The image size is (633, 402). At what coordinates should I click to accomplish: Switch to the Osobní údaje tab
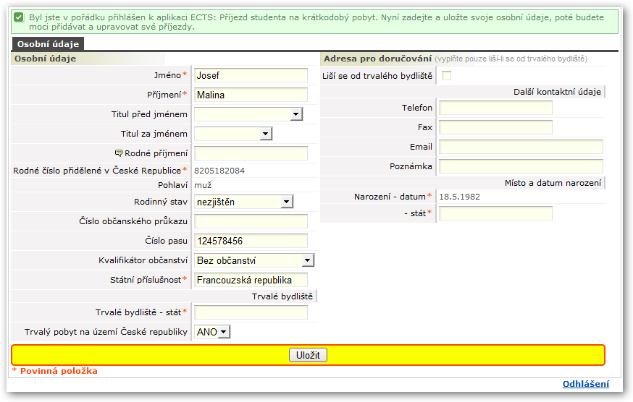(48, 44)
